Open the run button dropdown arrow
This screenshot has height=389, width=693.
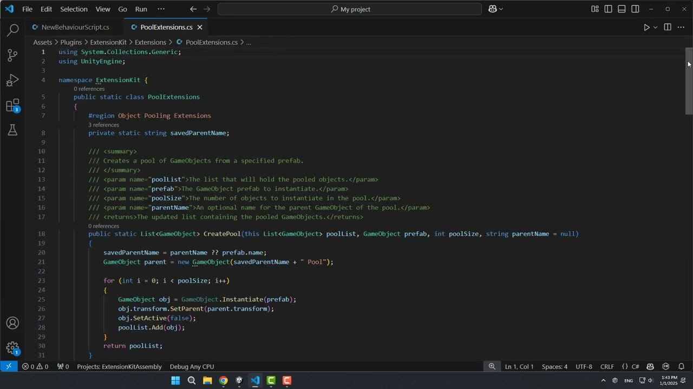click(x=655, y=27)
